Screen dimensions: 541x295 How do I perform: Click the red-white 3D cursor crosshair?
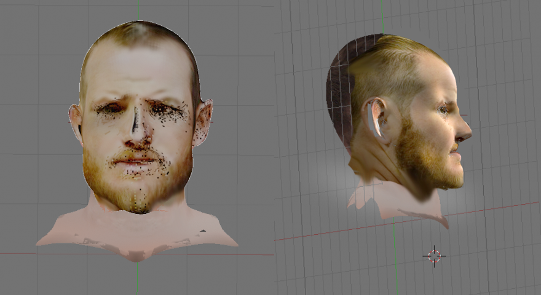pyautogui.click(x=434, y=256)
